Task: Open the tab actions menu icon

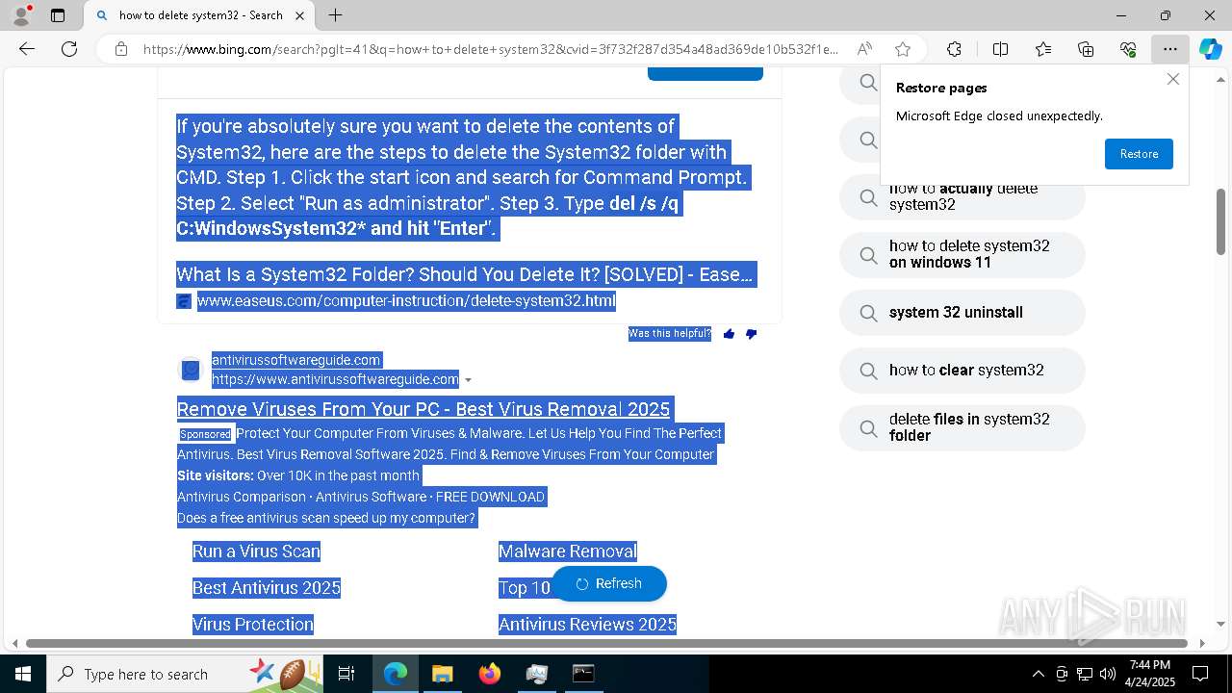Action: pos(58,15)
